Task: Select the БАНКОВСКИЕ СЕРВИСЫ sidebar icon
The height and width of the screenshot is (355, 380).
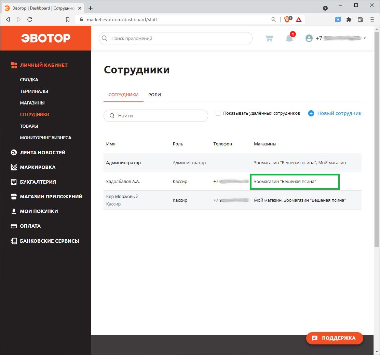Action: click(14, 241)
